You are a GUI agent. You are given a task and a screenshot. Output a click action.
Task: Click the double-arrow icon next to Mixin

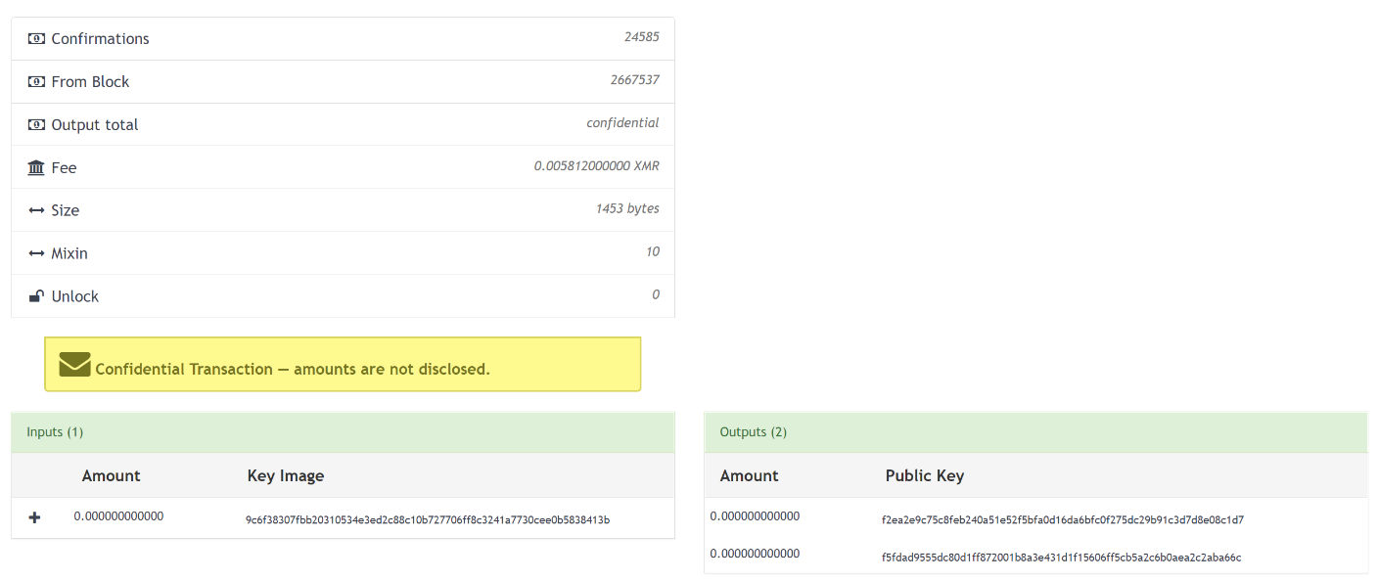point(36,254)
